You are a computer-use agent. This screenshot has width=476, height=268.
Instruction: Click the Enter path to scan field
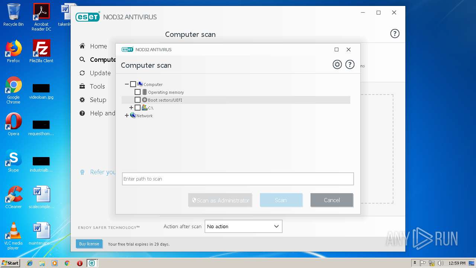tap(238, 179)
